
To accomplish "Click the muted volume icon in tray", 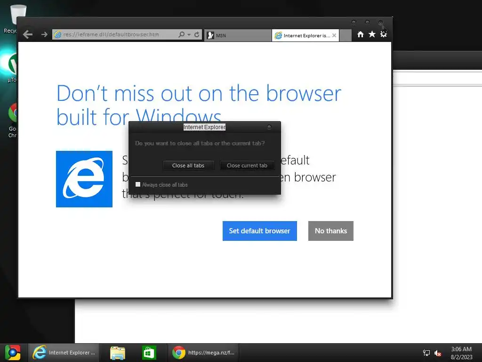I will pos(438,353).
